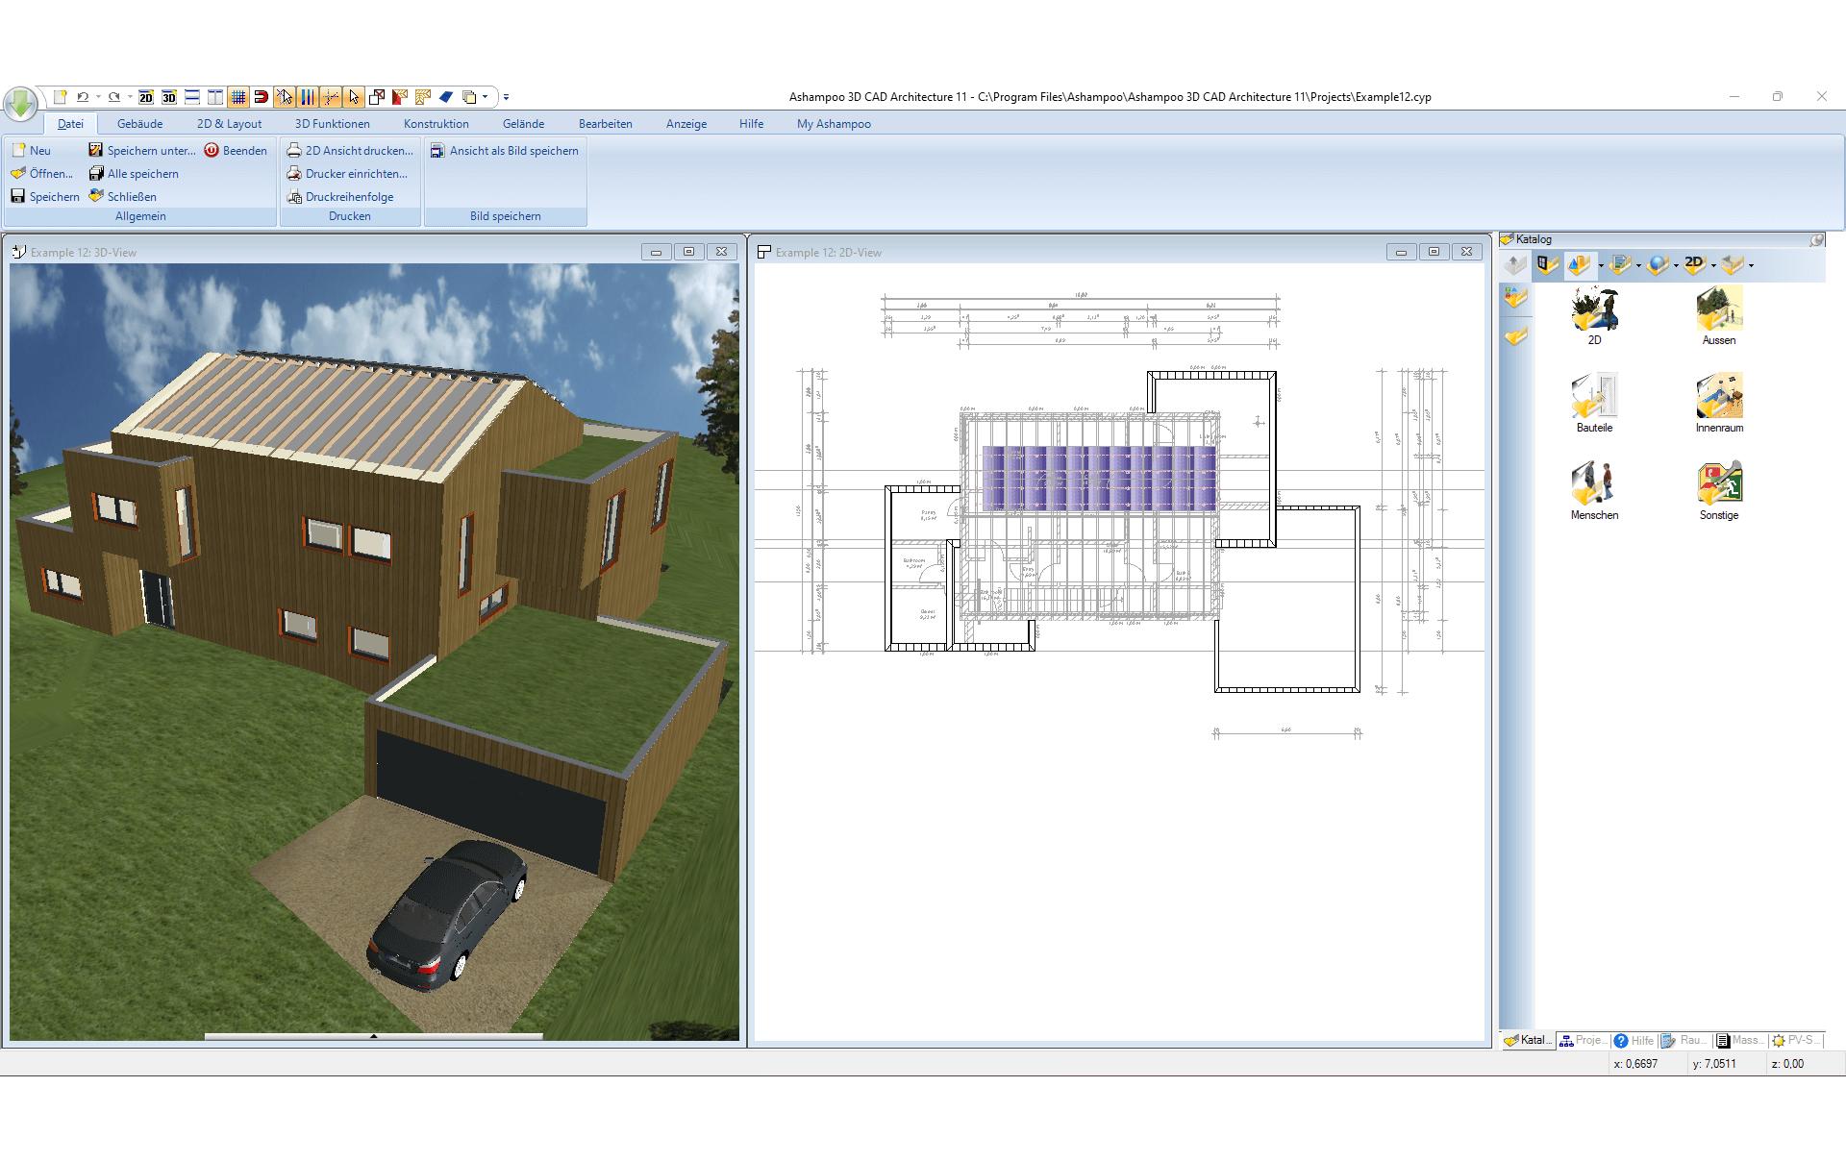This screenshot has width=1846, height=1161.
Task: Open a new 3D view from quick toolbar
Action: point(169,97)
